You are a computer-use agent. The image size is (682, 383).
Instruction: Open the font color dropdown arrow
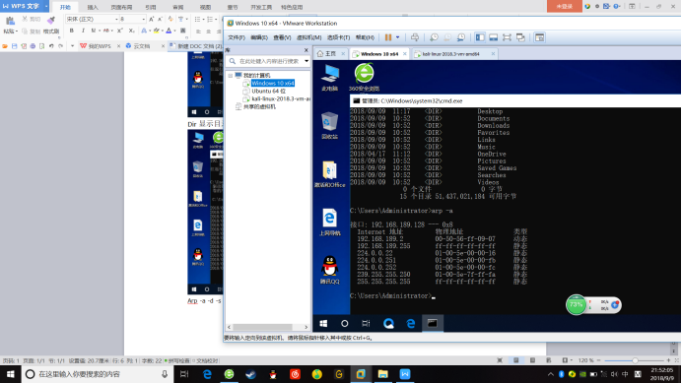coord(174,31)
